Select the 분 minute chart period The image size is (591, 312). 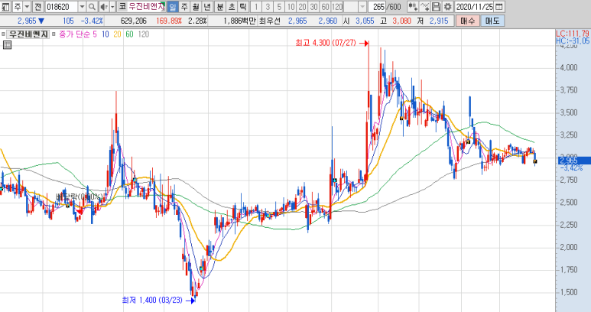(x=220, y=6)
